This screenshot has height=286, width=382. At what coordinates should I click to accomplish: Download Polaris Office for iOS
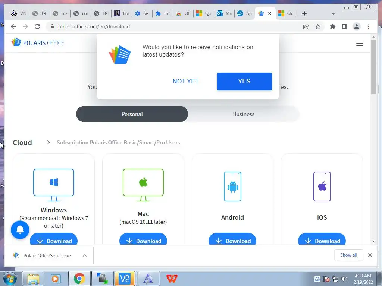pyautogui.click(x=322, y=239)
